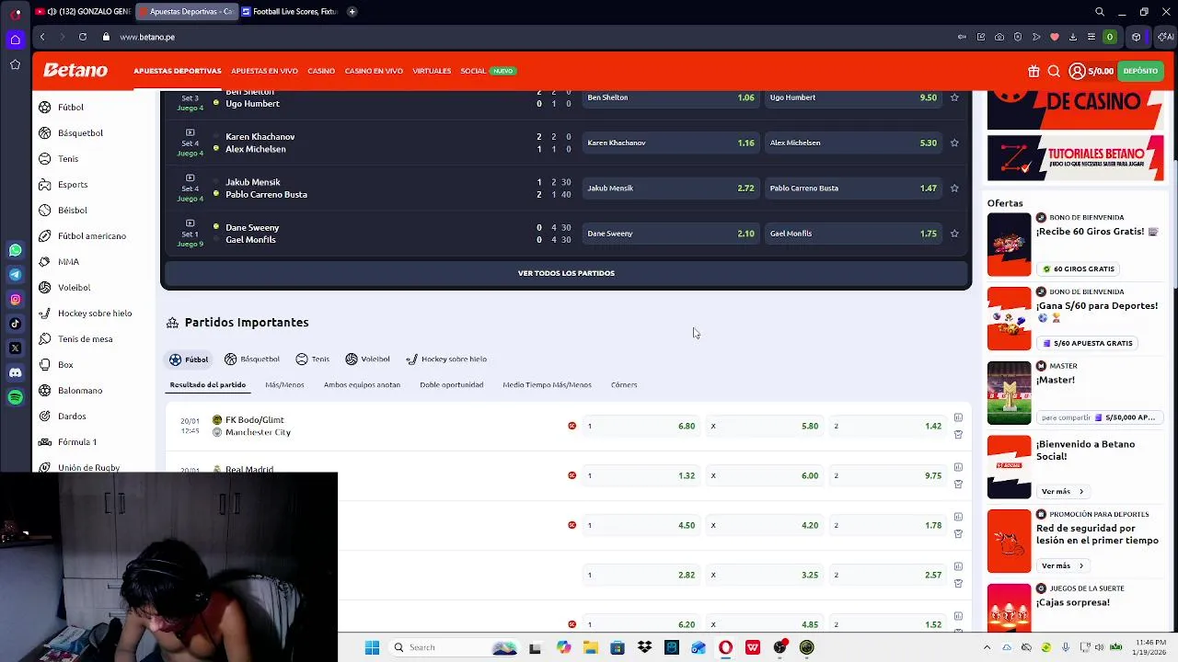Image resolution: width=1178 pixels, height=662 pixels.
Task: Bet on Jakub Mensik at 2.72 odds
Action: [670, 188]
